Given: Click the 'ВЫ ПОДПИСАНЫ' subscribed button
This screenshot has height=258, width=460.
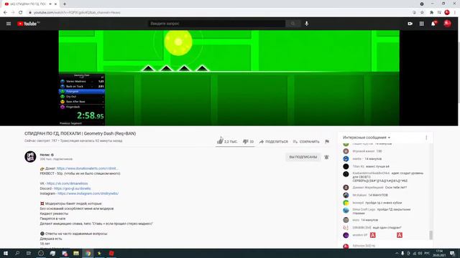Looking at the screenshot, I should (303, 157).
